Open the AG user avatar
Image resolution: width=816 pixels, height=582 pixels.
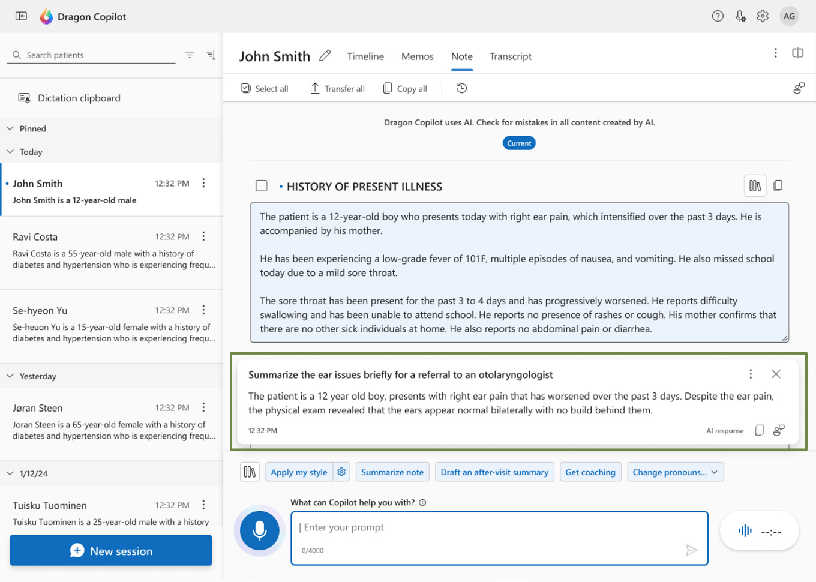[789, 16]
